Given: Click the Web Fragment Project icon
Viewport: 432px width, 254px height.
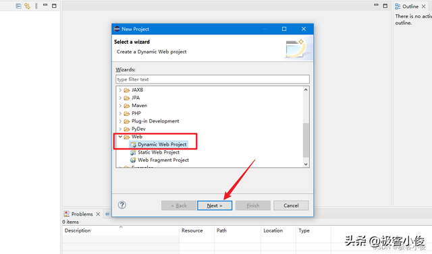Looking at the screenshot, I should coord(133,160).
